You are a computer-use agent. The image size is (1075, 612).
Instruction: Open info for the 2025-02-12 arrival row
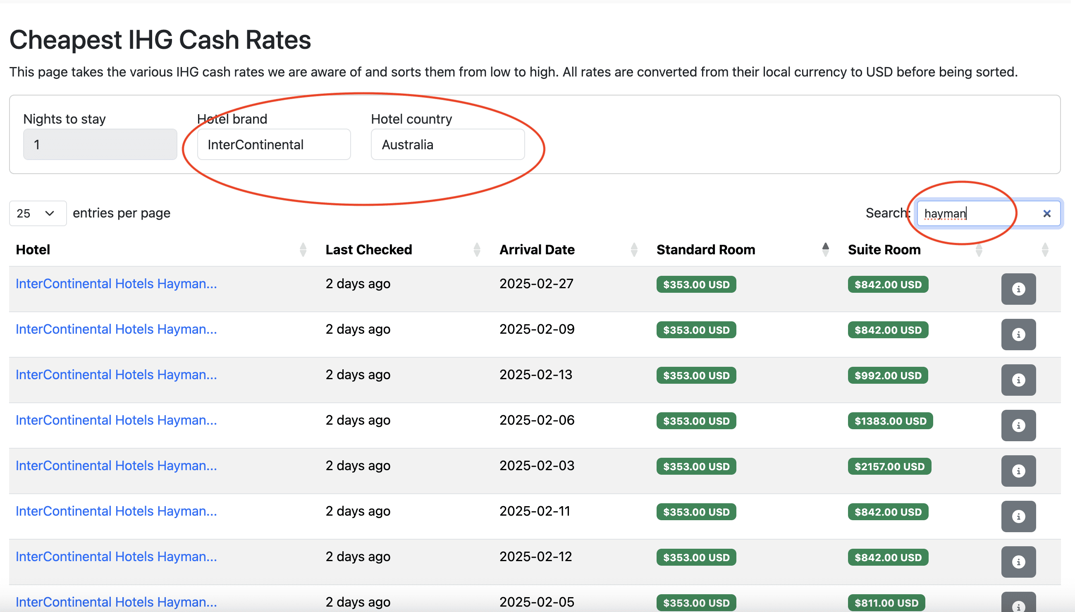click(x=1018, y=562)
